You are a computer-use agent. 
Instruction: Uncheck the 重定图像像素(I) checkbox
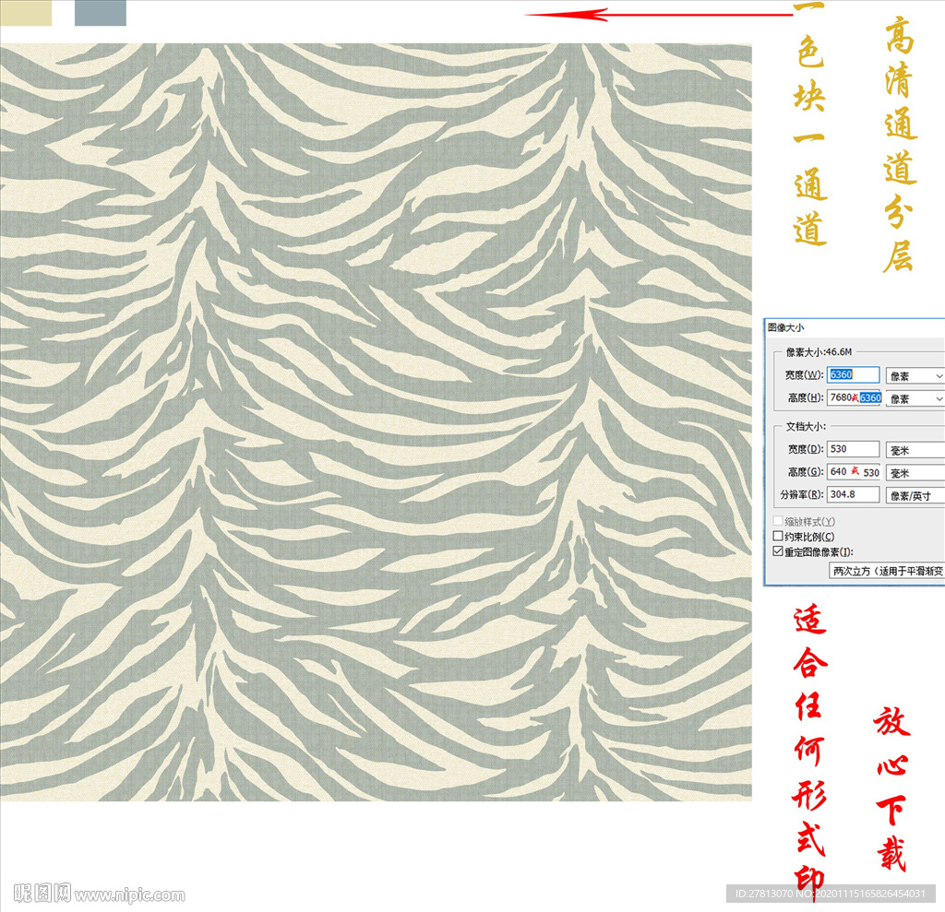[x=778, y=551]
